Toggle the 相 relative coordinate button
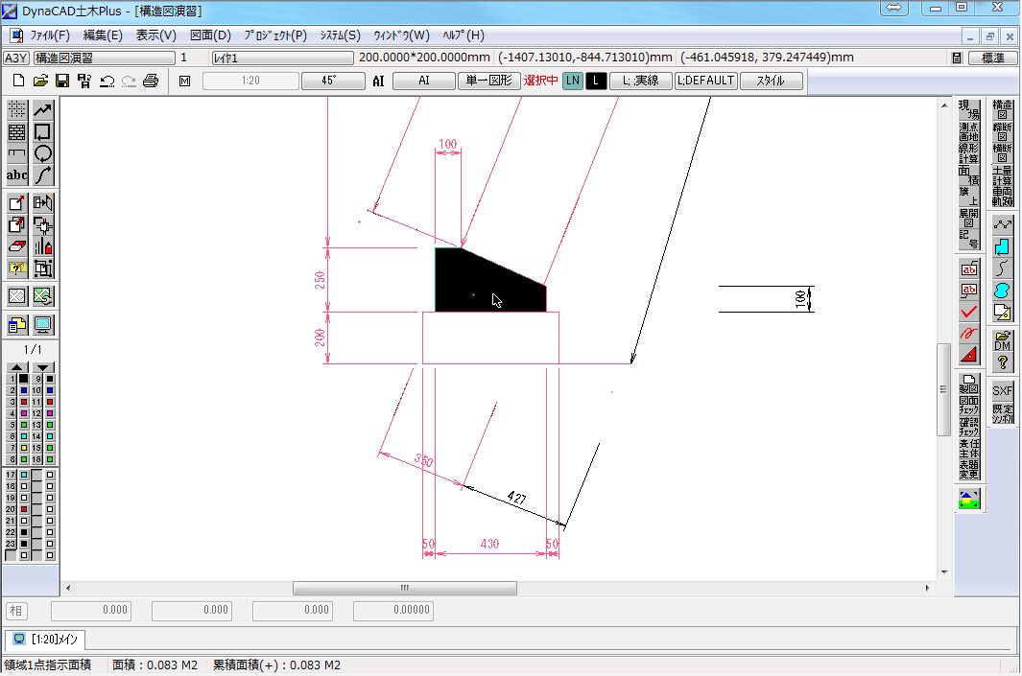 click(x=16, y=610)
